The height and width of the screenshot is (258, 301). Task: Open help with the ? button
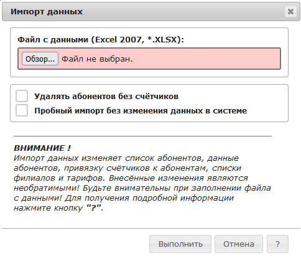point(277,244)
